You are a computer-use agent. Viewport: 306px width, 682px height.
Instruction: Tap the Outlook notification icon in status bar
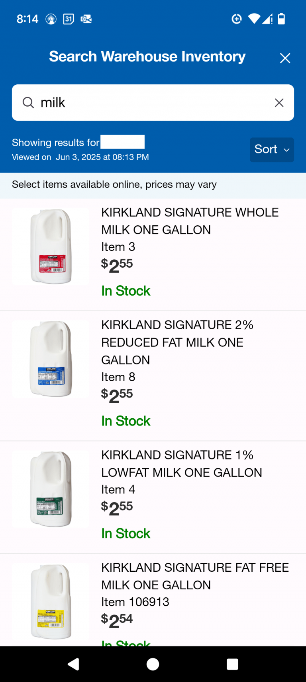click(86, 19)
